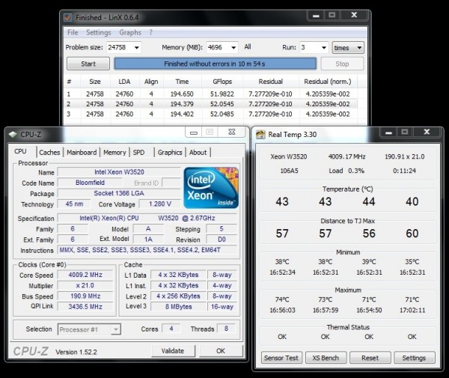Click the 190.9 MHz bus speed value
The image size is (449, 378).
(85, 296)
